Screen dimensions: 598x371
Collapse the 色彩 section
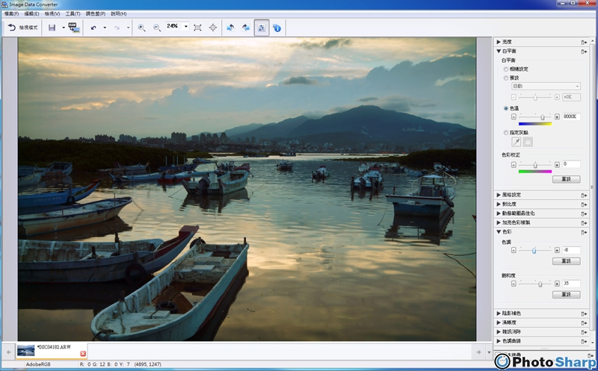(x=498, y=231)
